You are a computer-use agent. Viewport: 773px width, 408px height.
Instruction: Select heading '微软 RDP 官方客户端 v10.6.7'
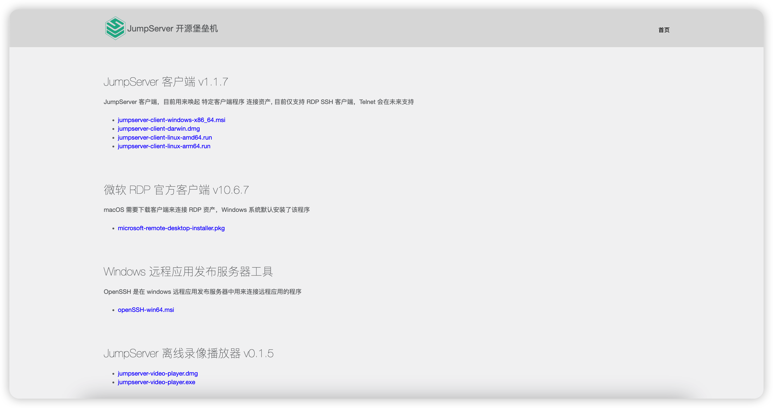[176, 190]
